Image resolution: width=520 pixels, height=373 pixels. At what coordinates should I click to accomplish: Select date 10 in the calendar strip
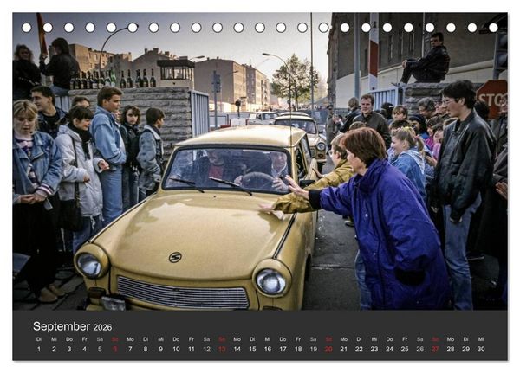pyautogui.click(x=176, y=349)
